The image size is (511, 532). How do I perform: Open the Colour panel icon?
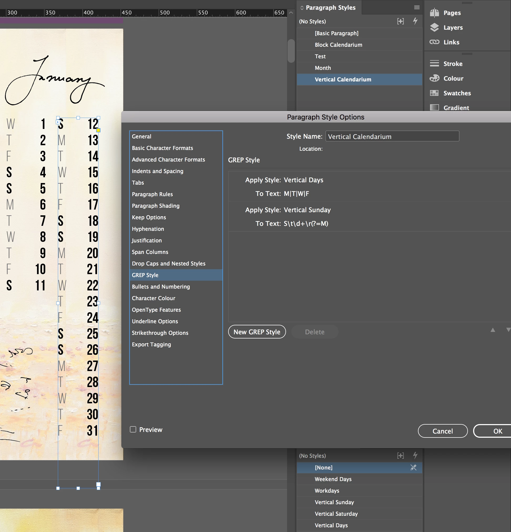coord(435,78)
